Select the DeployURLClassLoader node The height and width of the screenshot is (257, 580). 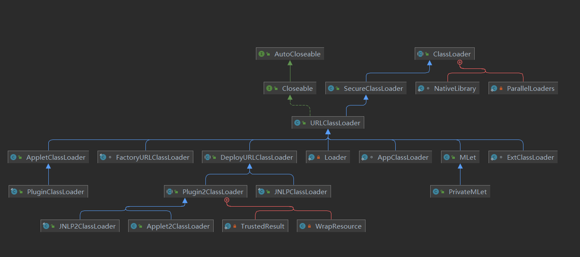tap(249, 157)
